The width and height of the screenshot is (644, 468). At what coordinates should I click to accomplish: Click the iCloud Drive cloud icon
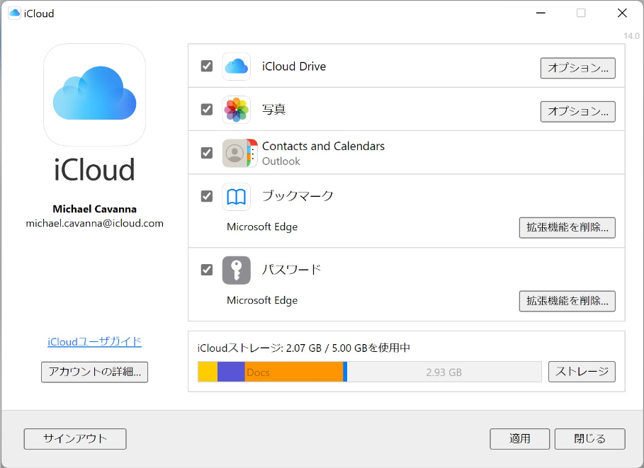236,67
